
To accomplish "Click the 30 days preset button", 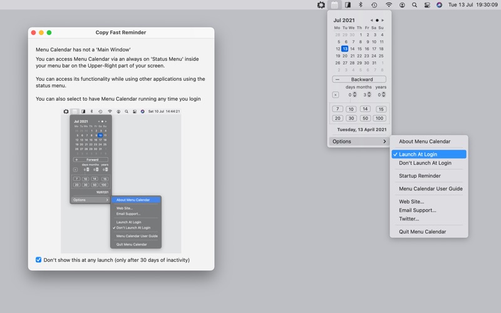I will (351, 118).
